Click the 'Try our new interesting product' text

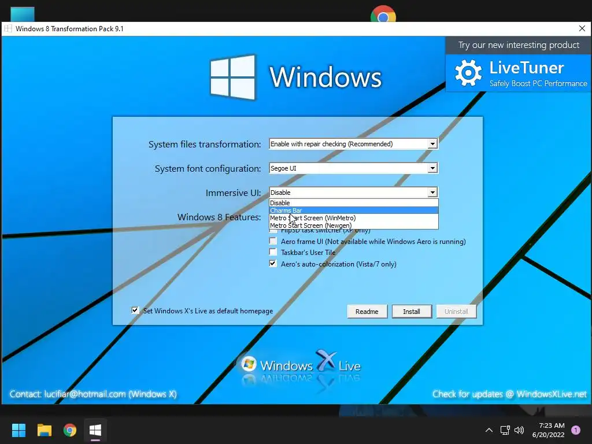tap(519, 45)
